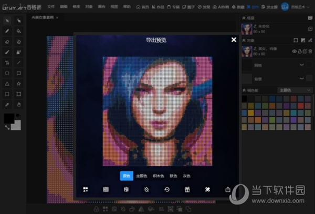Switch preview to 主题色 theme color tab

pyautogui.click(x=142, y=176)
